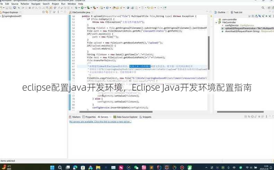Click the editor's horizontal scrollbar thumb
274x170 pixels.
[116, 112]
